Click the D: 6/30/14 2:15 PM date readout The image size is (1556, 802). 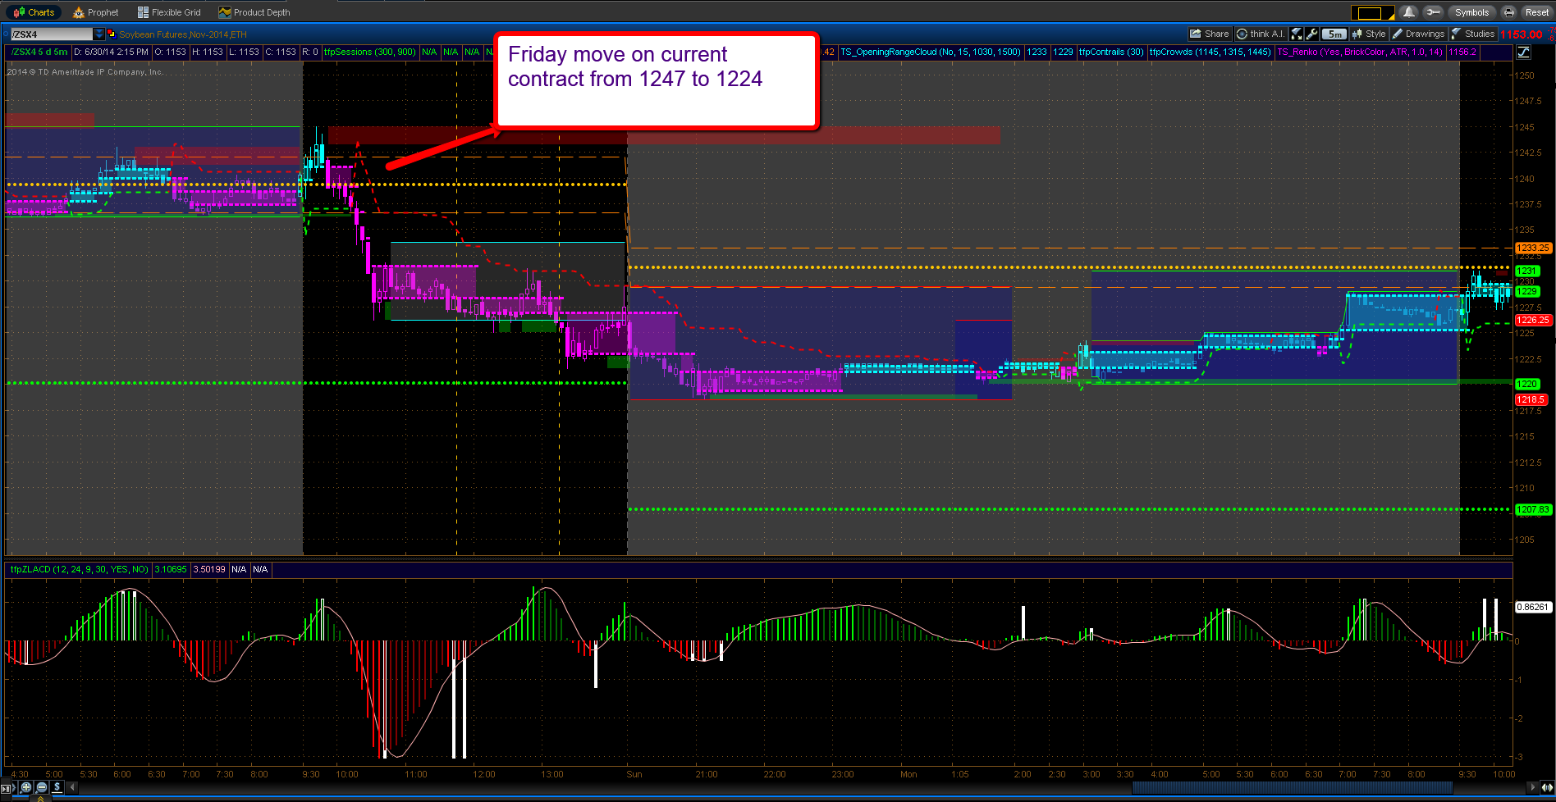click(111, 52)
